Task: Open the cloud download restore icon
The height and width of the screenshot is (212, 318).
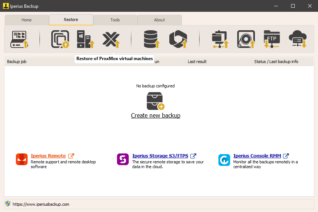Action: [x=297, y=39]
